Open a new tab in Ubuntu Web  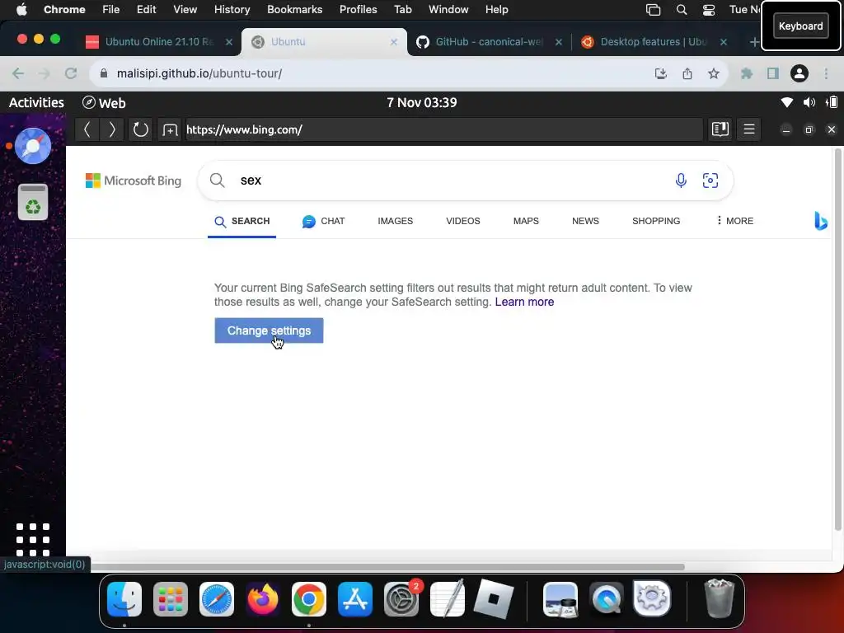pyautogui.click(x=170, y=129)
